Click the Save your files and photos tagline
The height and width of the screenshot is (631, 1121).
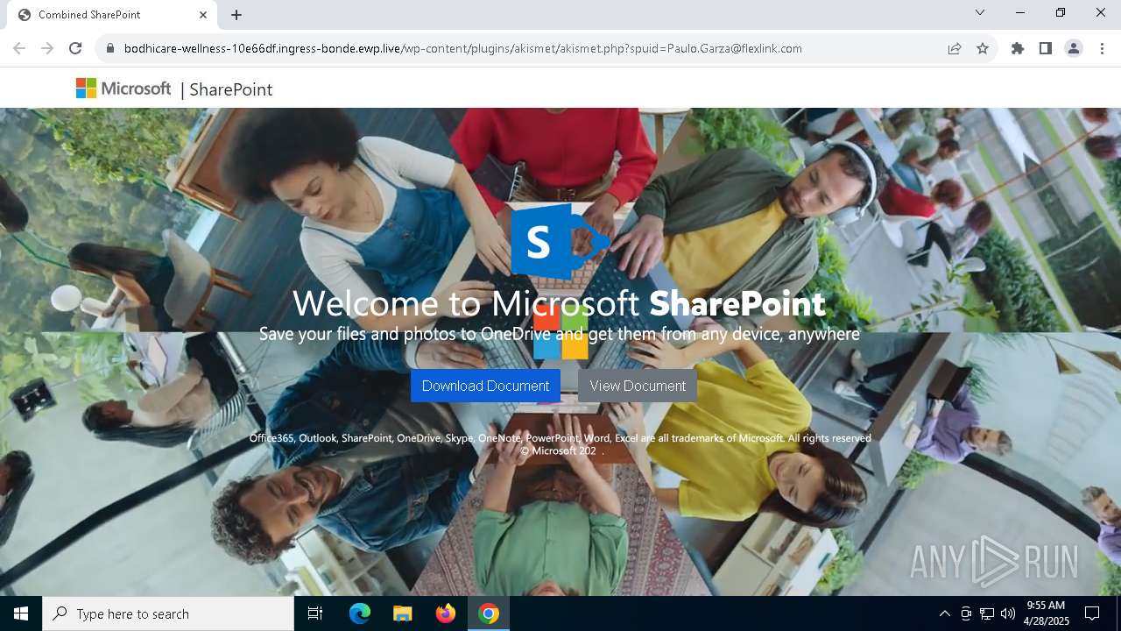coord(559,334)
